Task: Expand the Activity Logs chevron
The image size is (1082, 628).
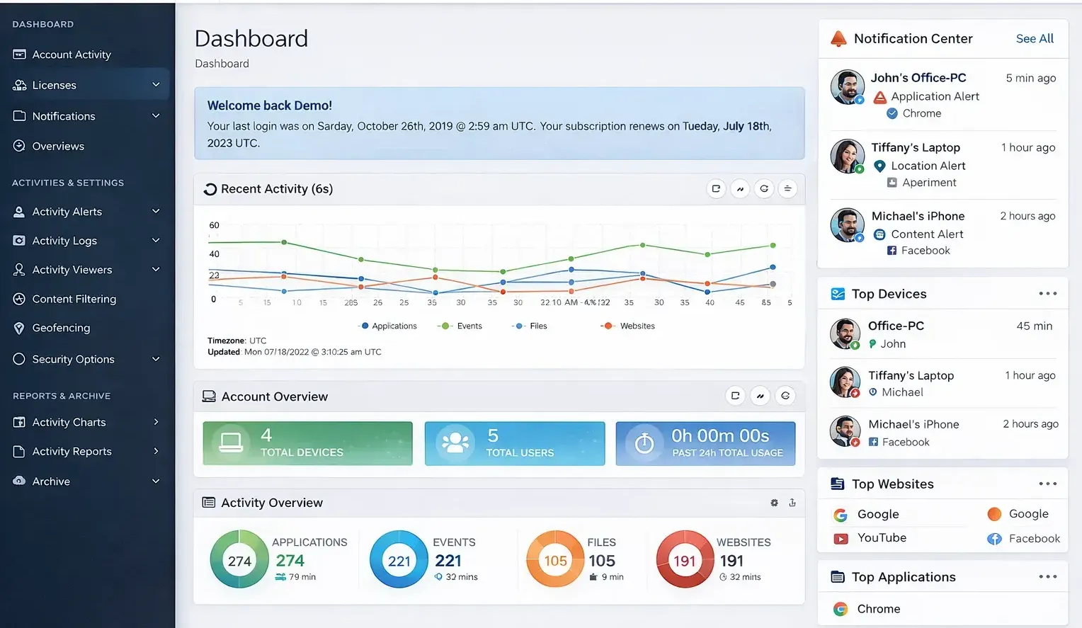Action: click(156, 241)
